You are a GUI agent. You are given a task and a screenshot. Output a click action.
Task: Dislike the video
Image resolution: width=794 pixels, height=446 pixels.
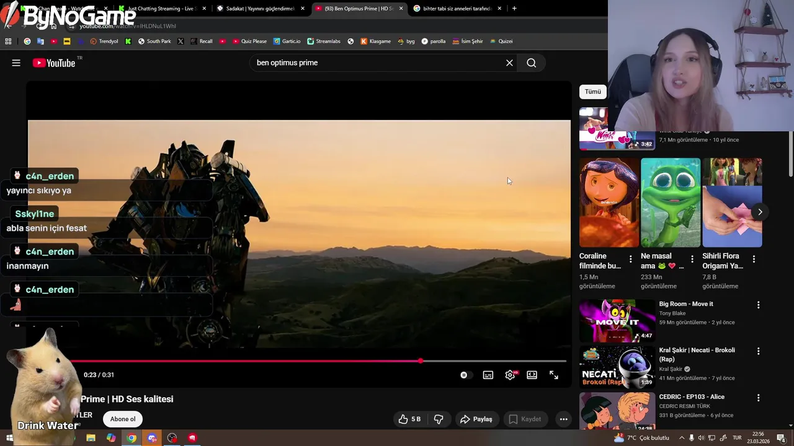point(439,419)
